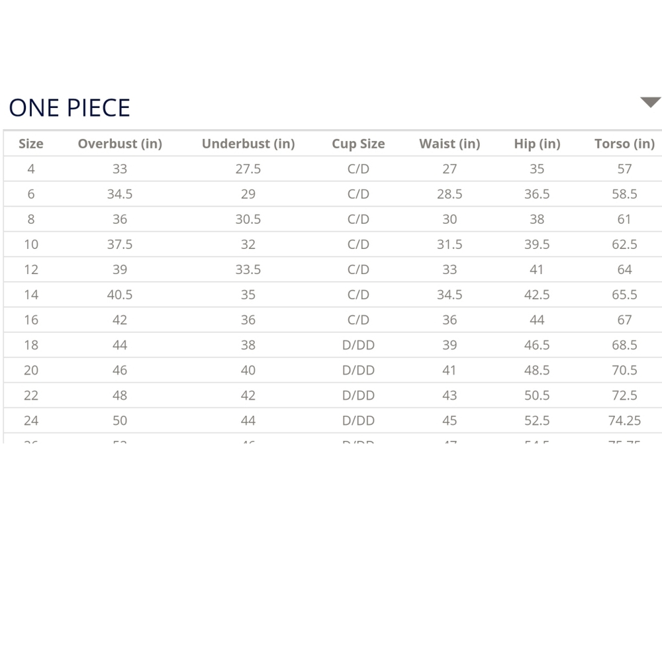
Task: Select the Overbust (in) column header
Action: (120, 144)
